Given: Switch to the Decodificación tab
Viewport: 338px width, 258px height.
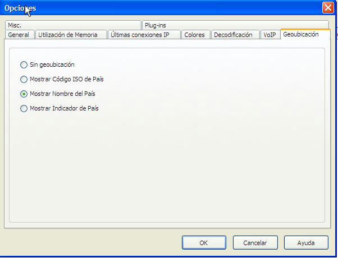Looking at the screenshot, I should [x=235, y=35].
